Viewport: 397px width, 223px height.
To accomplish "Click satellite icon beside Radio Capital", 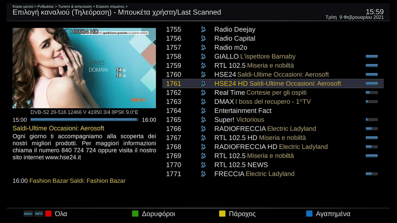I will point(203,38).
